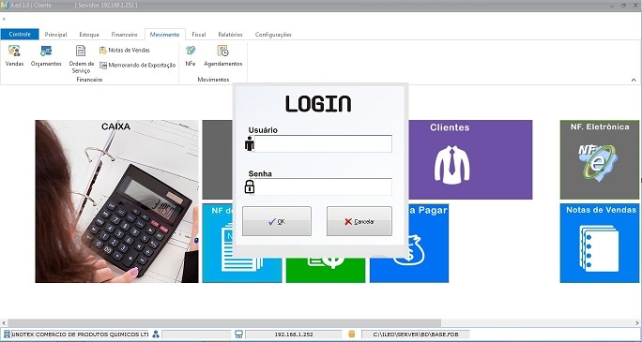Viewport: 642px width, 342px height.
Task: Switch to the Estoque tab
Action: 89,35
